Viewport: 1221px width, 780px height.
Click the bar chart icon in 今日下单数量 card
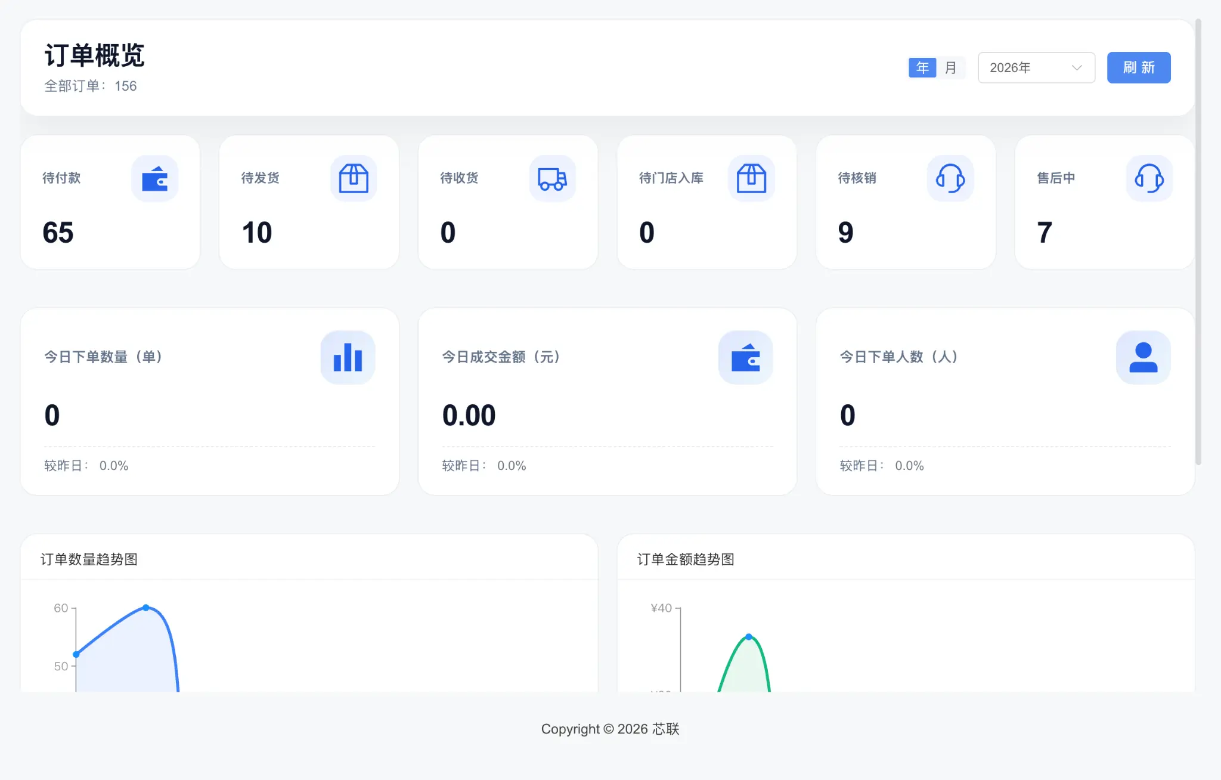click(x=348, y=357)
